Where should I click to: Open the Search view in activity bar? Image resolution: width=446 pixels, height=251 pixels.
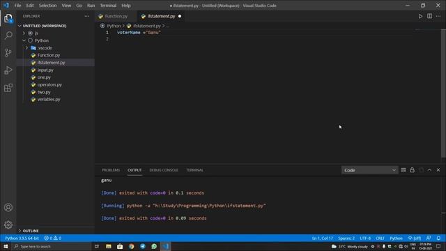point(8,36)
